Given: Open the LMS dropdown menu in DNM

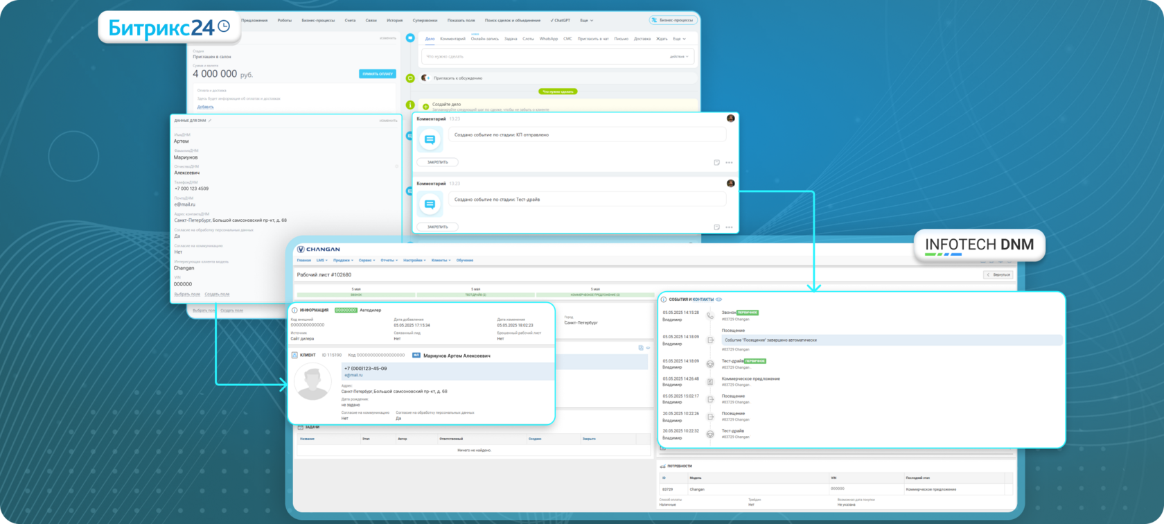Looking at the screenshot, I should tap(322, 261).
